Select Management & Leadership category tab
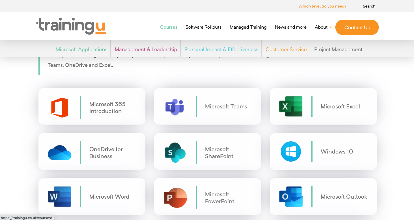 (146, 49)
